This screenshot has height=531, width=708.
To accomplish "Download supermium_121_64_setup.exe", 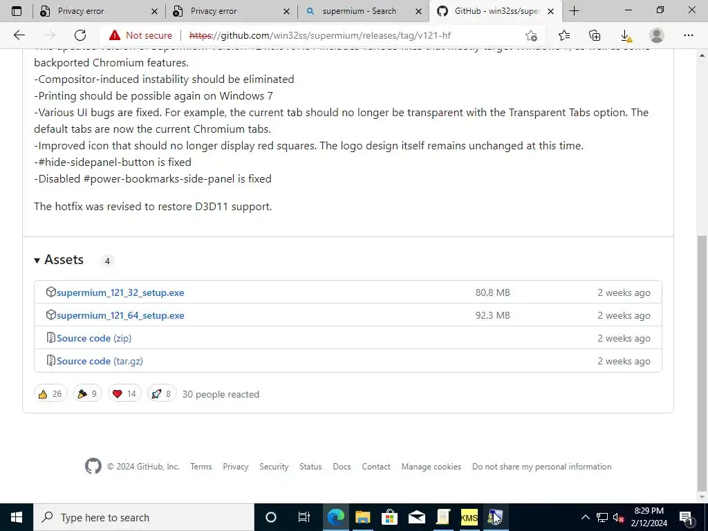I will (120, 315).
